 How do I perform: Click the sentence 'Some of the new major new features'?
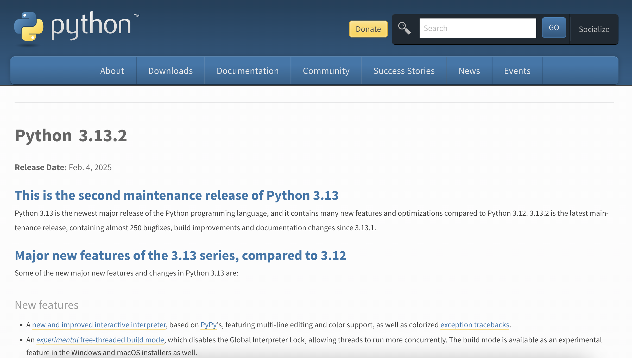(127, 273)
